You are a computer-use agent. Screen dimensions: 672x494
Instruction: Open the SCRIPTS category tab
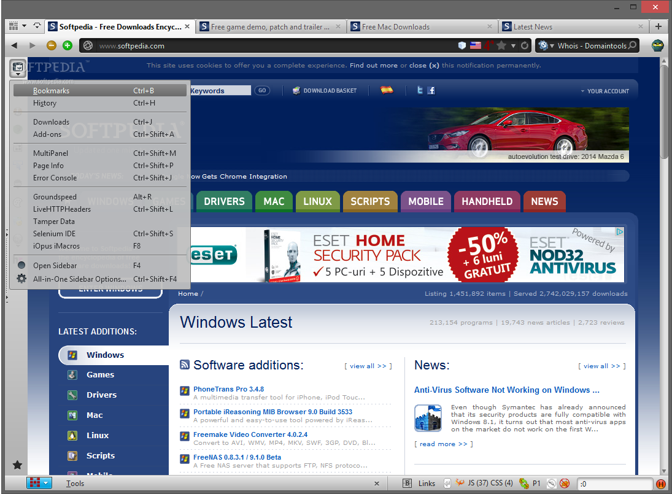370,201
